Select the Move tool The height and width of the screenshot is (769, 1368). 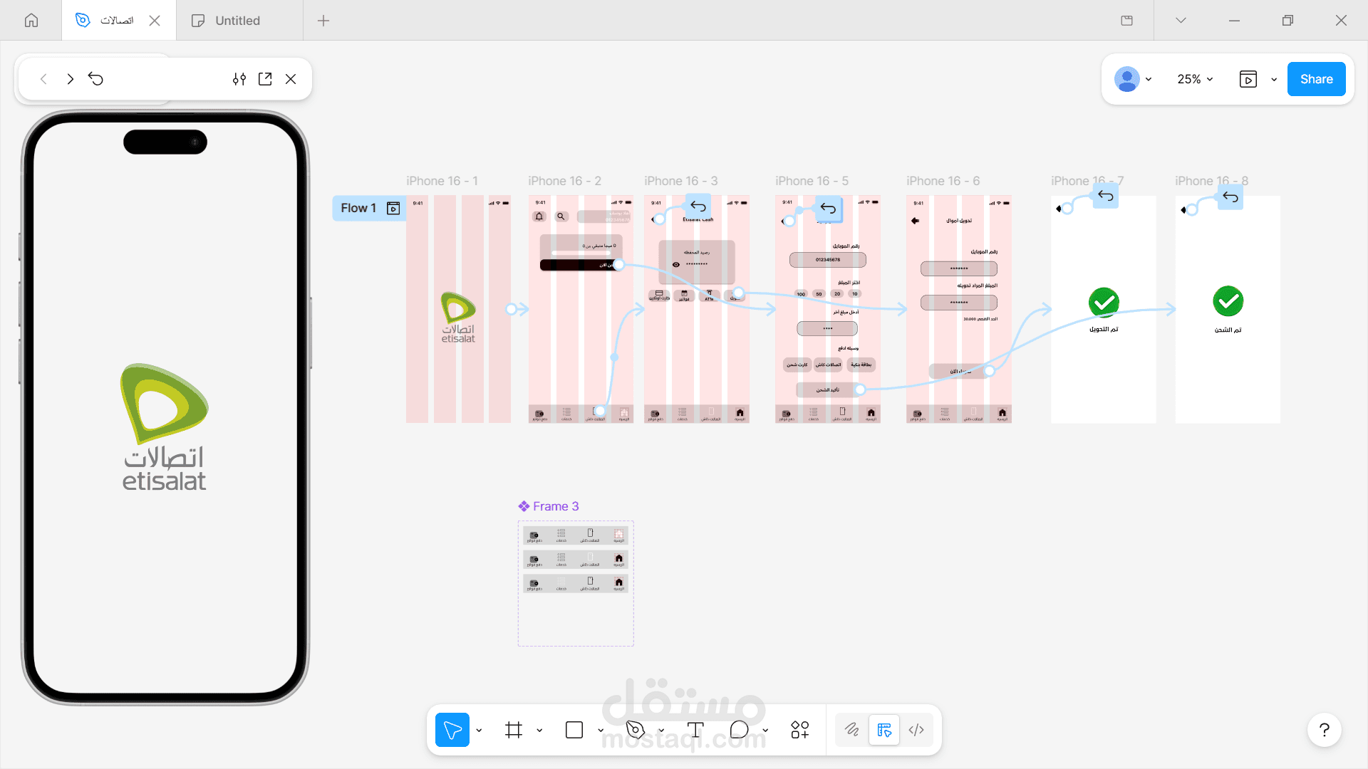[452, 730]
